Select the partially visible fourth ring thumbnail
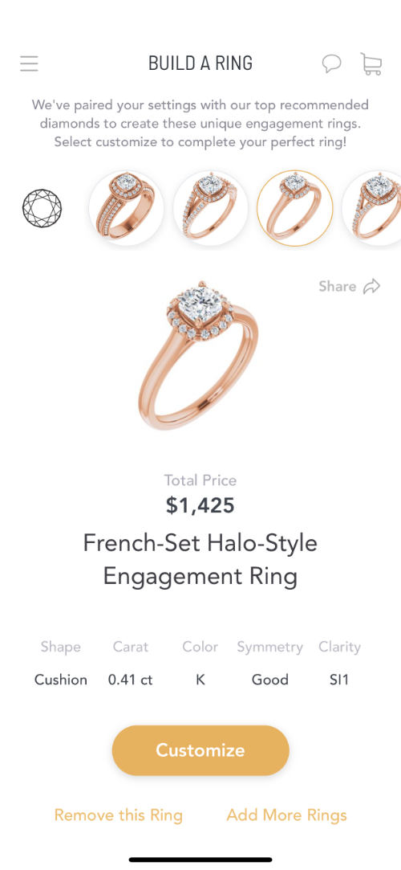Screen dimensions: 401x870 tap(371, 208)
